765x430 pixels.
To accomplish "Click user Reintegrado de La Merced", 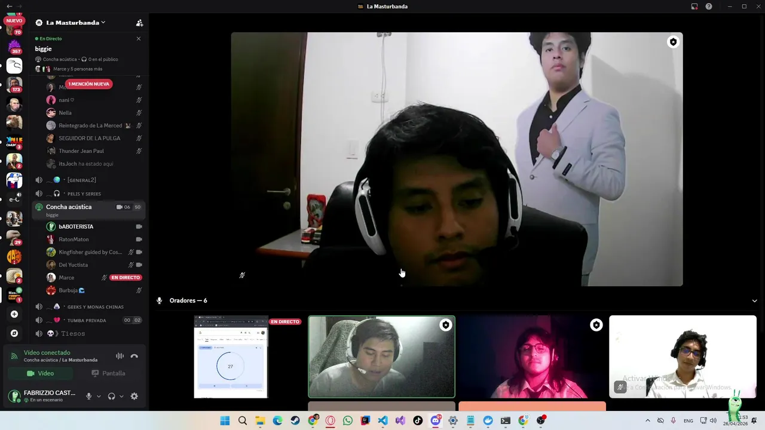I will pyautogui.click(x=90, y=125).
